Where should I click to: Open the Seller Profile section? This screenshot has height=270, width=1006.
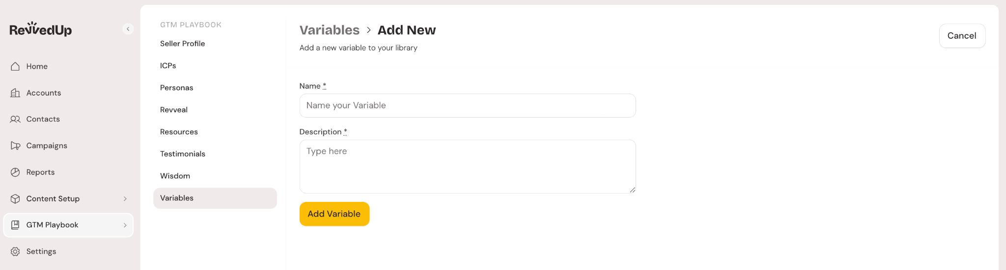coord(182,44)
